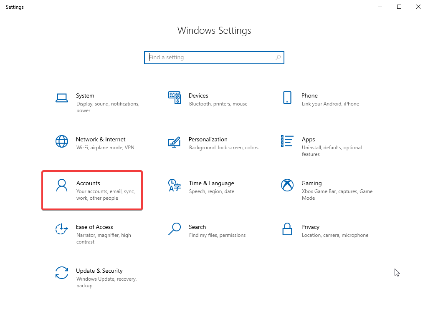Click the Phone settings icon

click(x=287, y=97)
